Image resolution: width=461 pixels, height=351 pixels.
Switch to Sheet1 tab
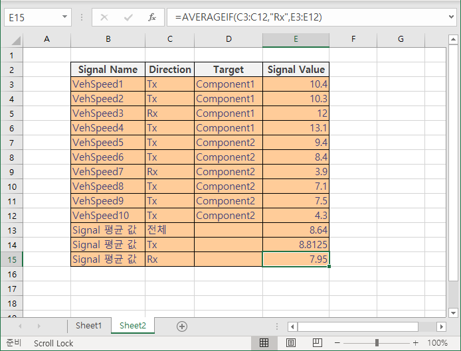coord(89,326)
